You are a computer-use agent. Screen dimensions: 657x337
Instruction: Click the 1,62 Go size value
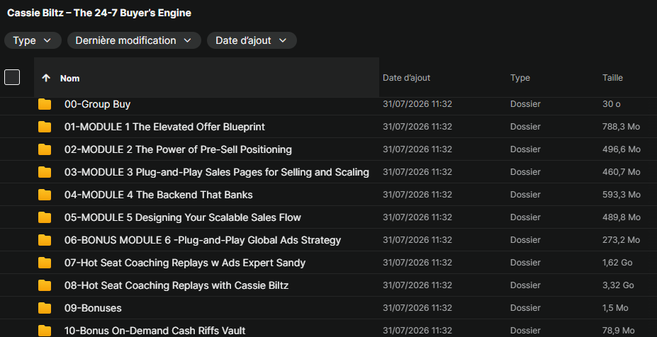pyautogui.click(x=617, y=262)
